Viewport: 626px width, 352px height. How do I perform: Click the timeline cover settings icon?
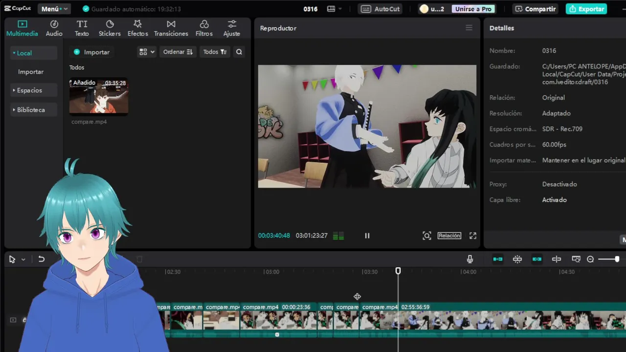tap(576, 259)
